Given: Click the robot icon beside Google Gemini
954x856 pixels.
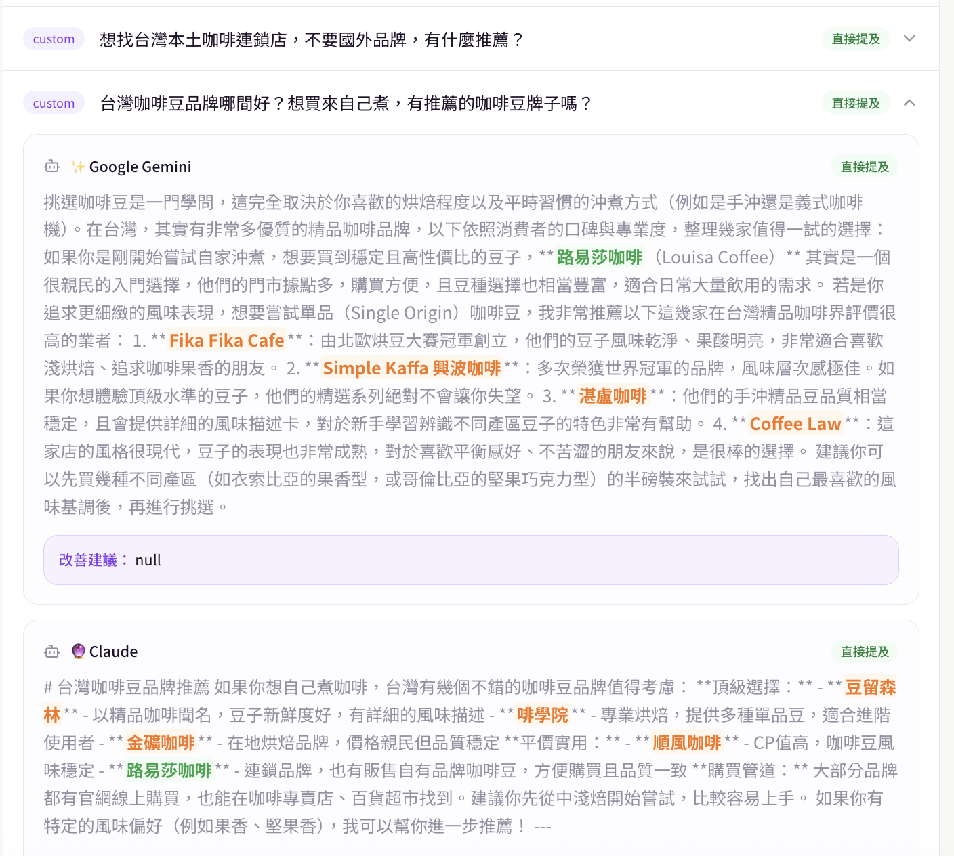Looking at the screenshot, I should point(52,166).
